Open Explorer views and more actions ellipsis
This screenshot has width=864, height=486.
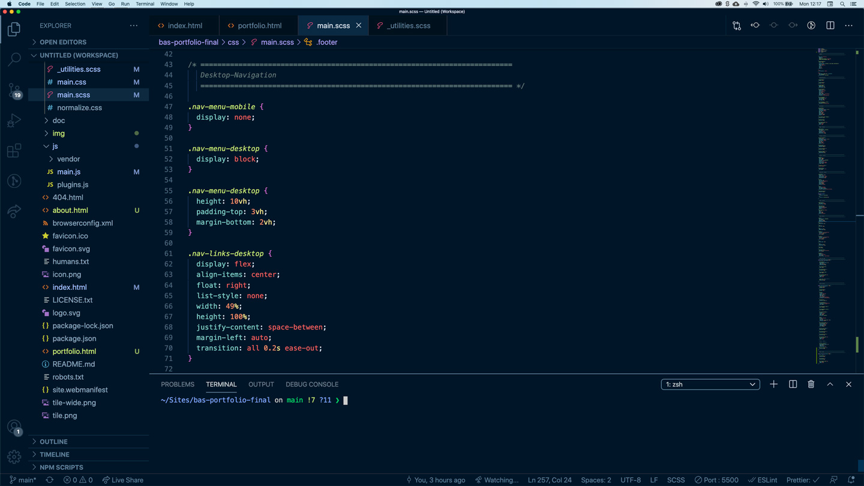pos(134,26)
